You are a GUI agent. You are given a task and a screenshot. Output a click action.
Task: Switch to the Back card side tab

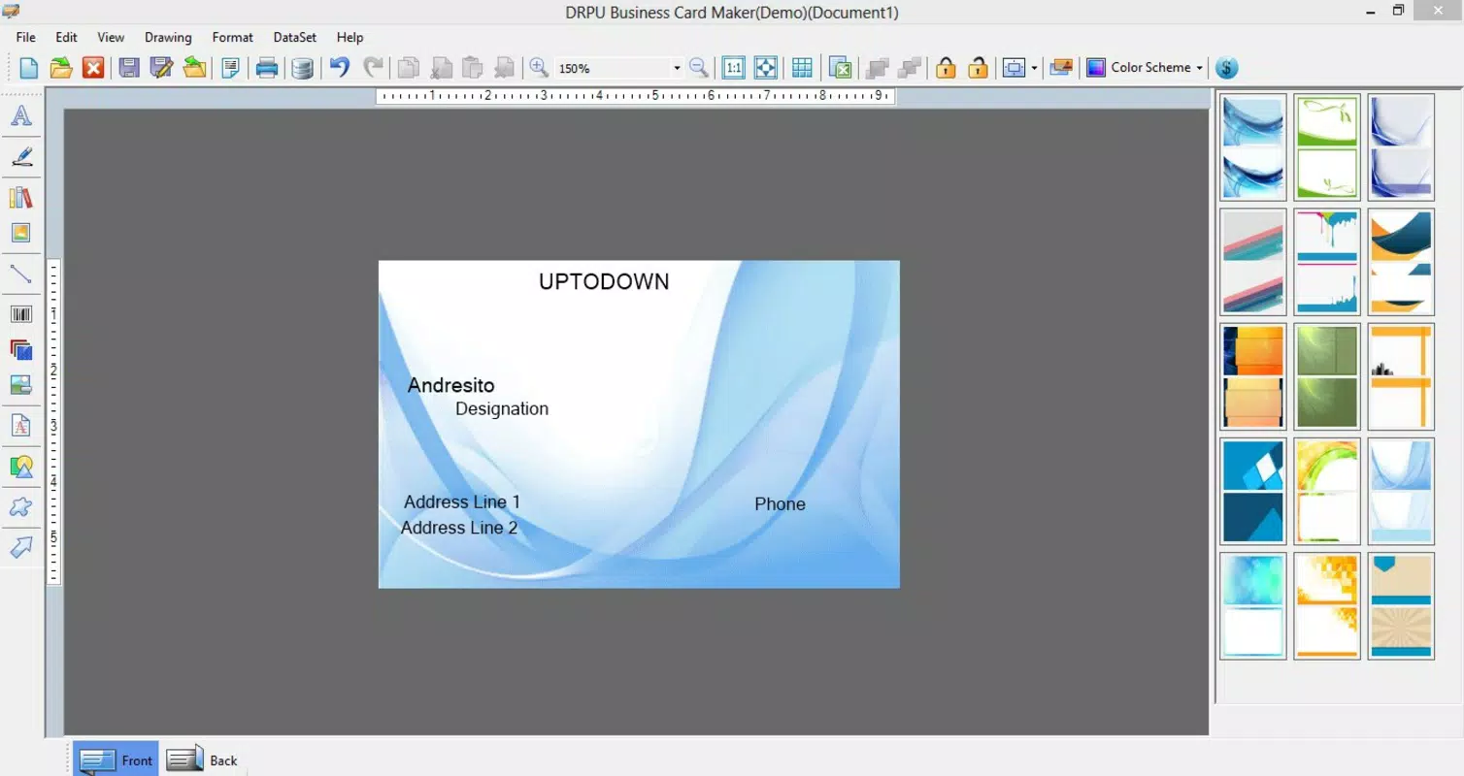[x=202, y=760]
